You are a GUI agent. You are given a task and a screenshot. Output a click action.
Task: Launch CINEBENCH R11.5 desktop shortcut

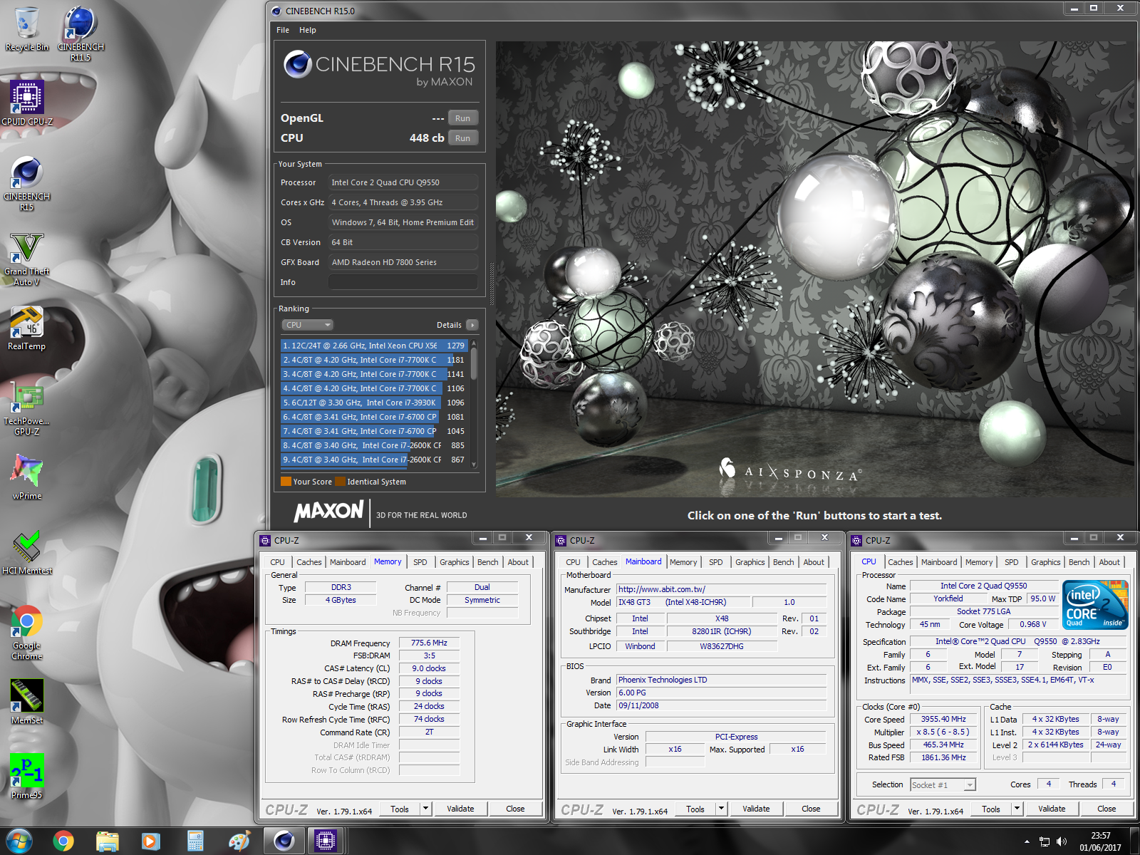(x=81, y=32)
